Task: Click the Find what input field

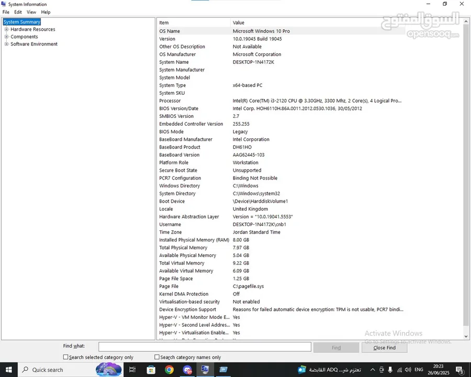Action: click(x=205, y=347)
